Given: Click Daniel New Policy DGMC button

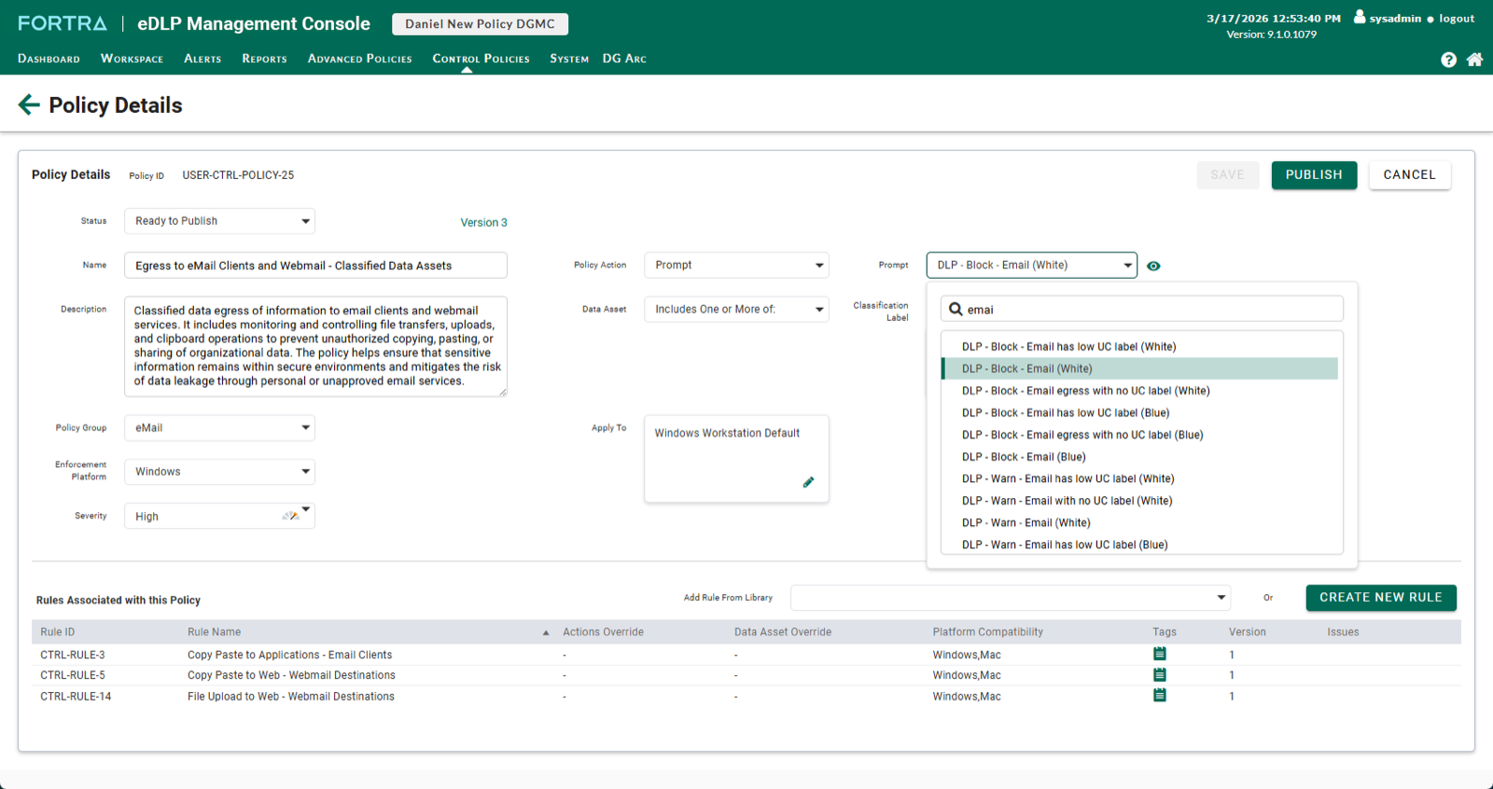Looking at the screenshot, I should tap(480, 24).
